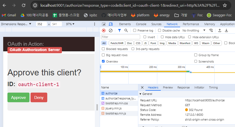235x127 pixels.
Task: Uncheck the Overview checkbox
Action: (103, 61)
